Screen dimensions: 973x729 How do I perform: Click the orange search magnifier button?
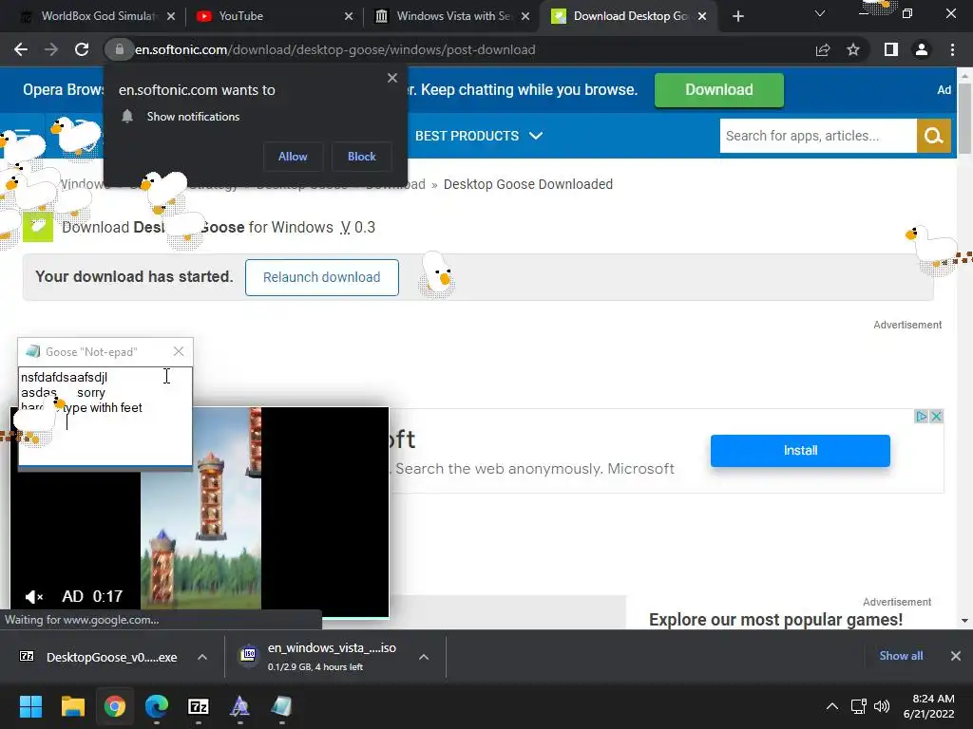click(934, 136)
